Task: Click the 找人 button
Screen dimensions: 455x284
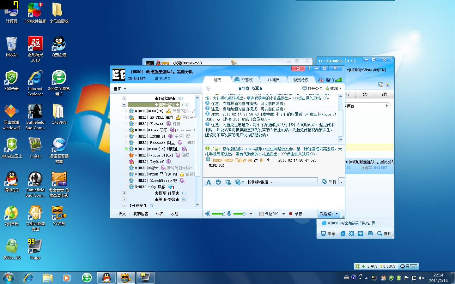Action: 122,214
